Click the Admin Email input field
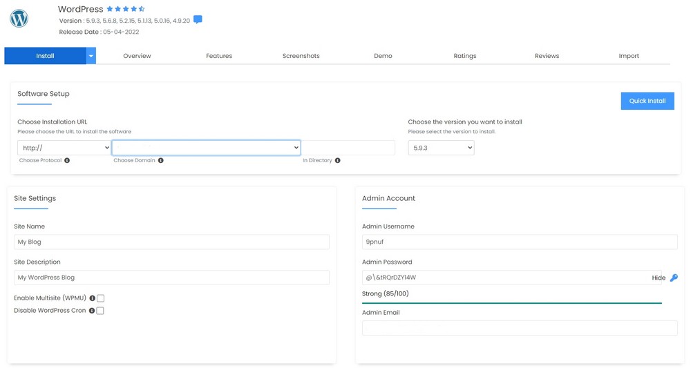This screenshot has height=368, width=691. tap(520, 328)
